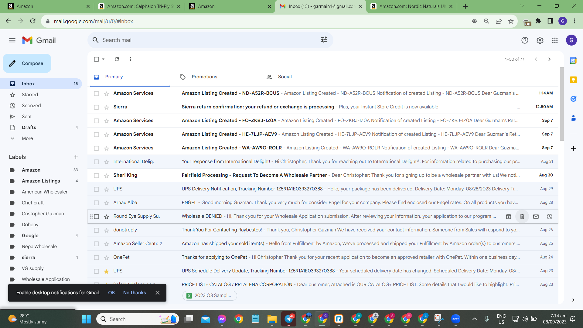Select the Arnau Alba email checkbox
This screenshot has width=583, height=328.
pyautogui.click(x=97, y=203)
